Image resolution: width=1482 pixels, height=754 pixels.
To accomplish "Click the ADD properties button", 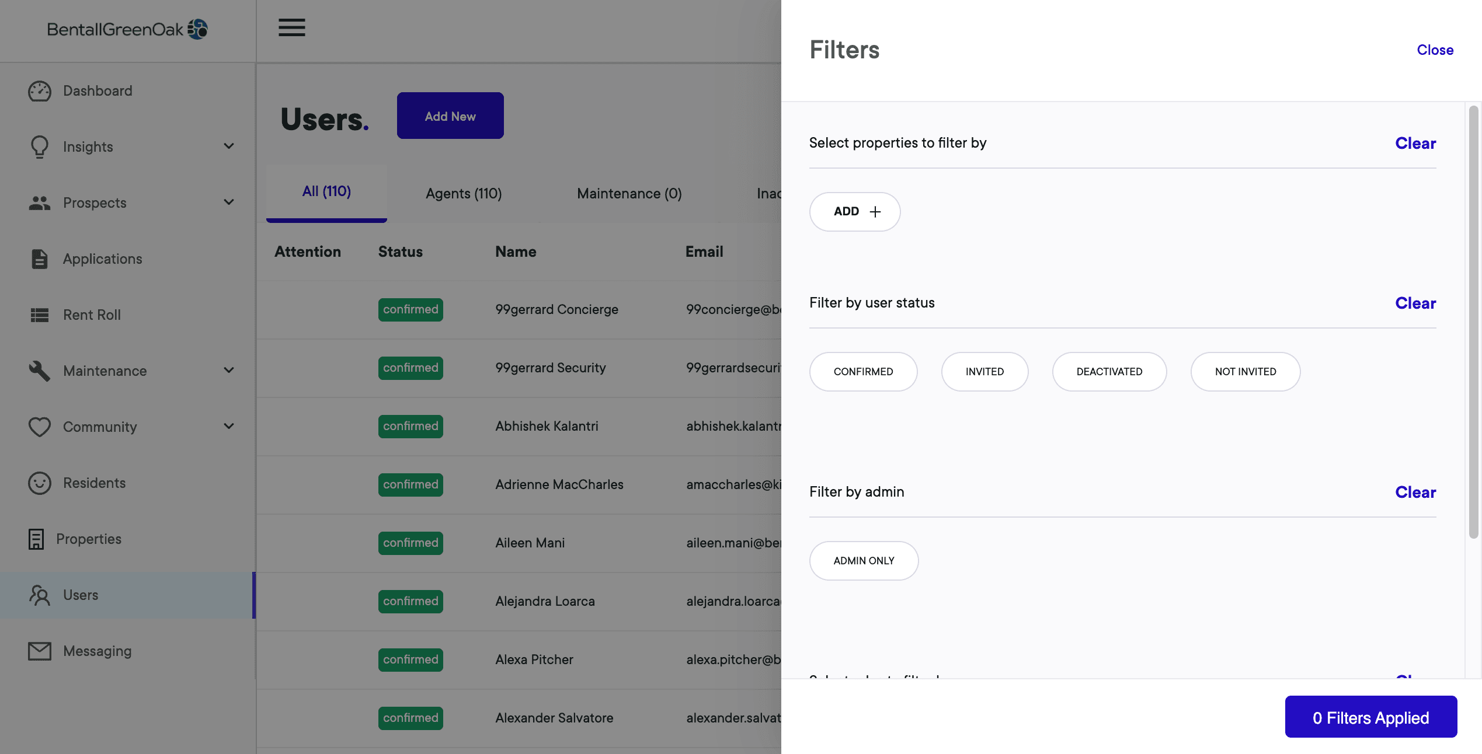I will pyautogui.click(x=855, y=212).
